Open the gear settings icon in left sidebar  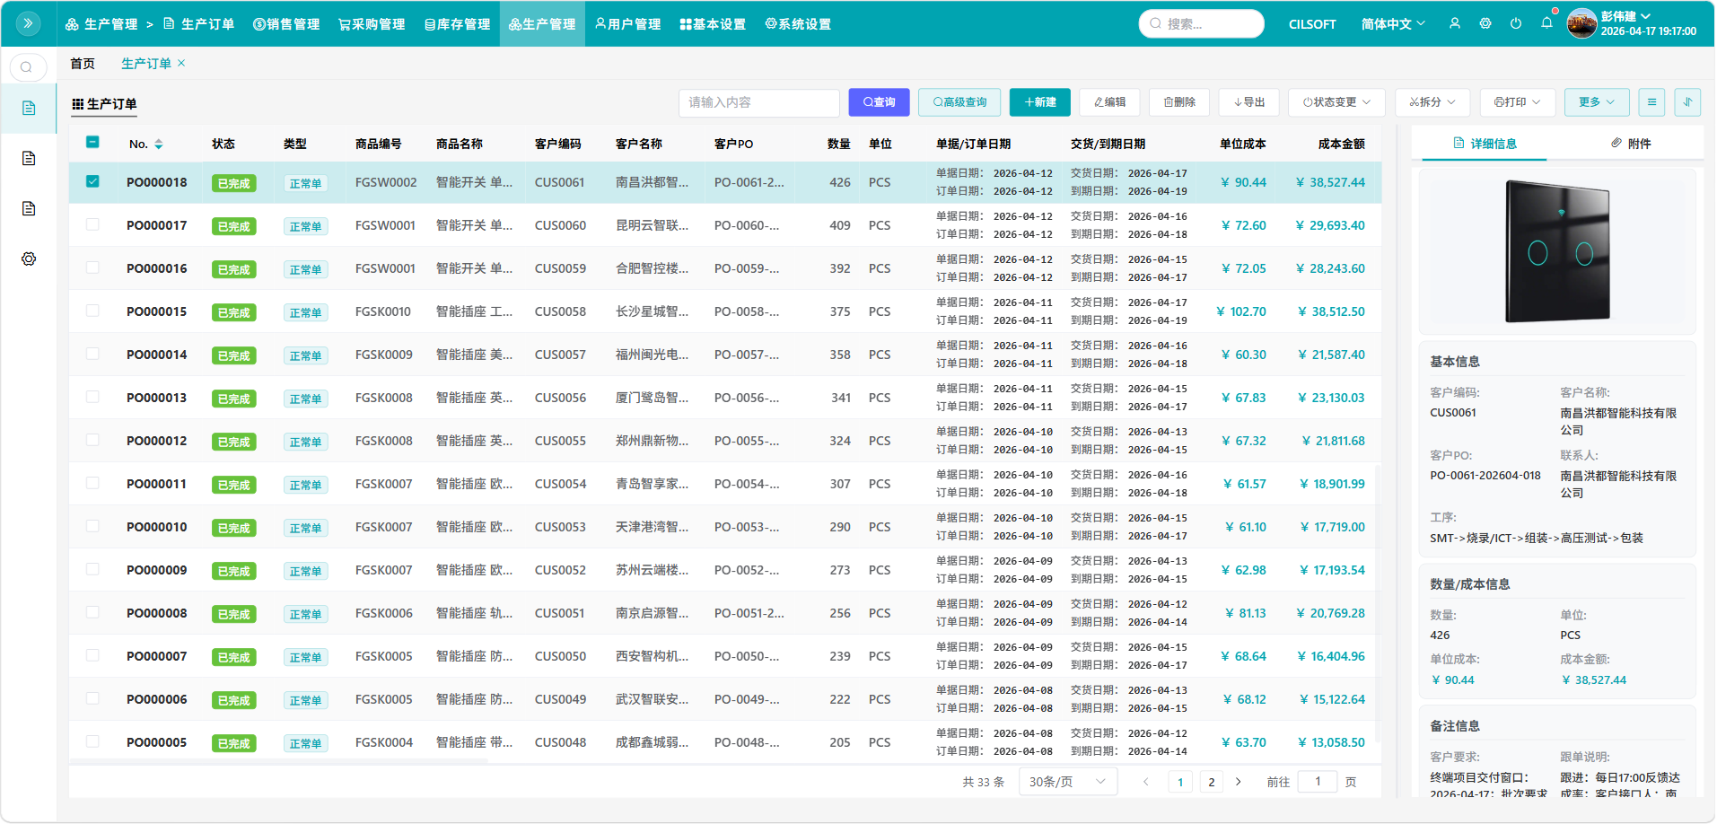[29, 259]
